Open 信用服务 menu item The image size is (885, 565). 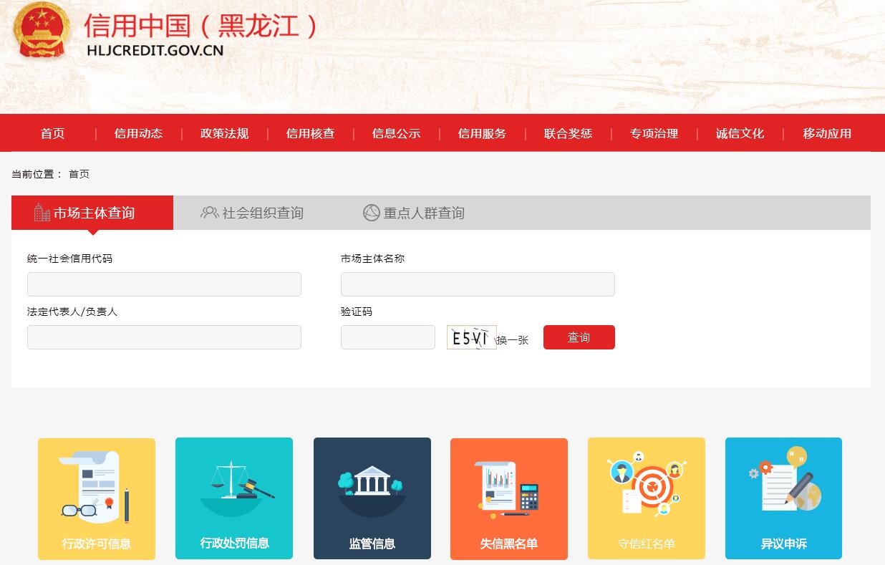[483, 133]
